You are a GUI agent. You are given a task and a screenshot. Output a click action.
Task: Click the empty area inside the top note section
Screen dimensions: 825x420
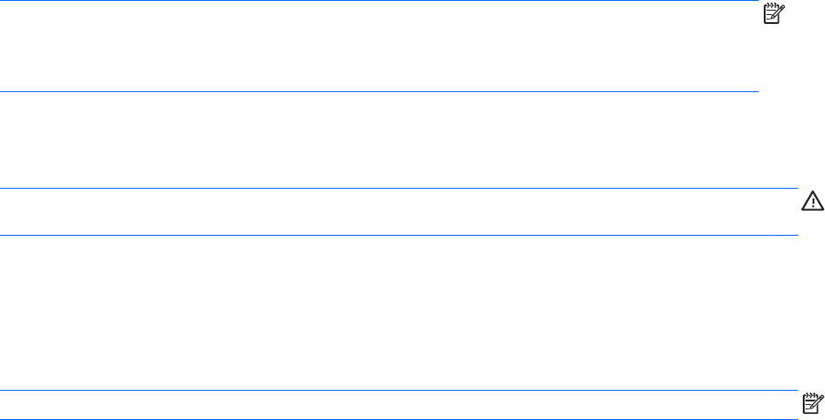point(381,46)
